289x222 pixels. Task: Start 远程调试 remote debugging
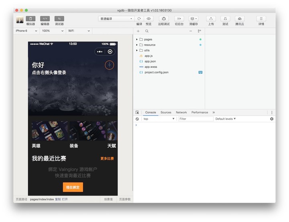(x=164, y=18)
